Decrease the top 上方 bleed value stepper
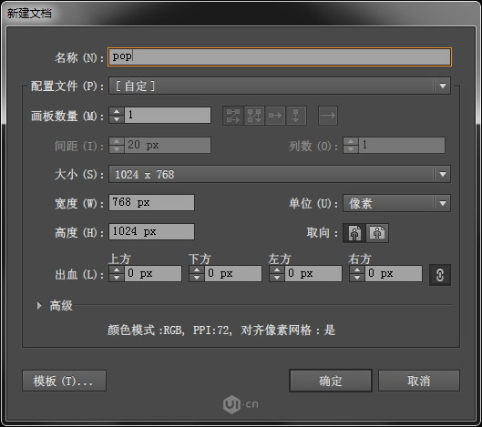The height and width of the screenshot is (427, 482). pos(117,278)
